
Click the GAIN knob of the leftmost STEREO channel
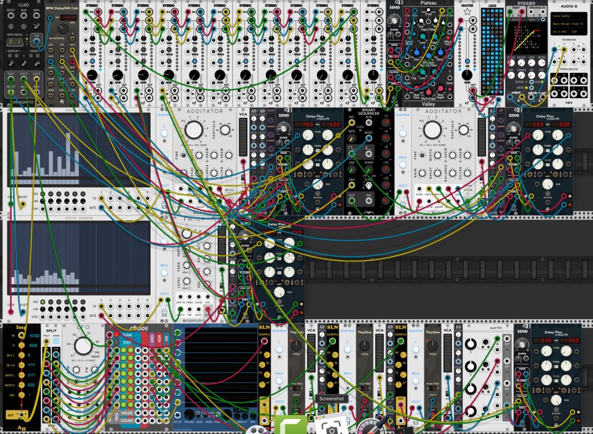pyautogui.click(x=92, y=75)
